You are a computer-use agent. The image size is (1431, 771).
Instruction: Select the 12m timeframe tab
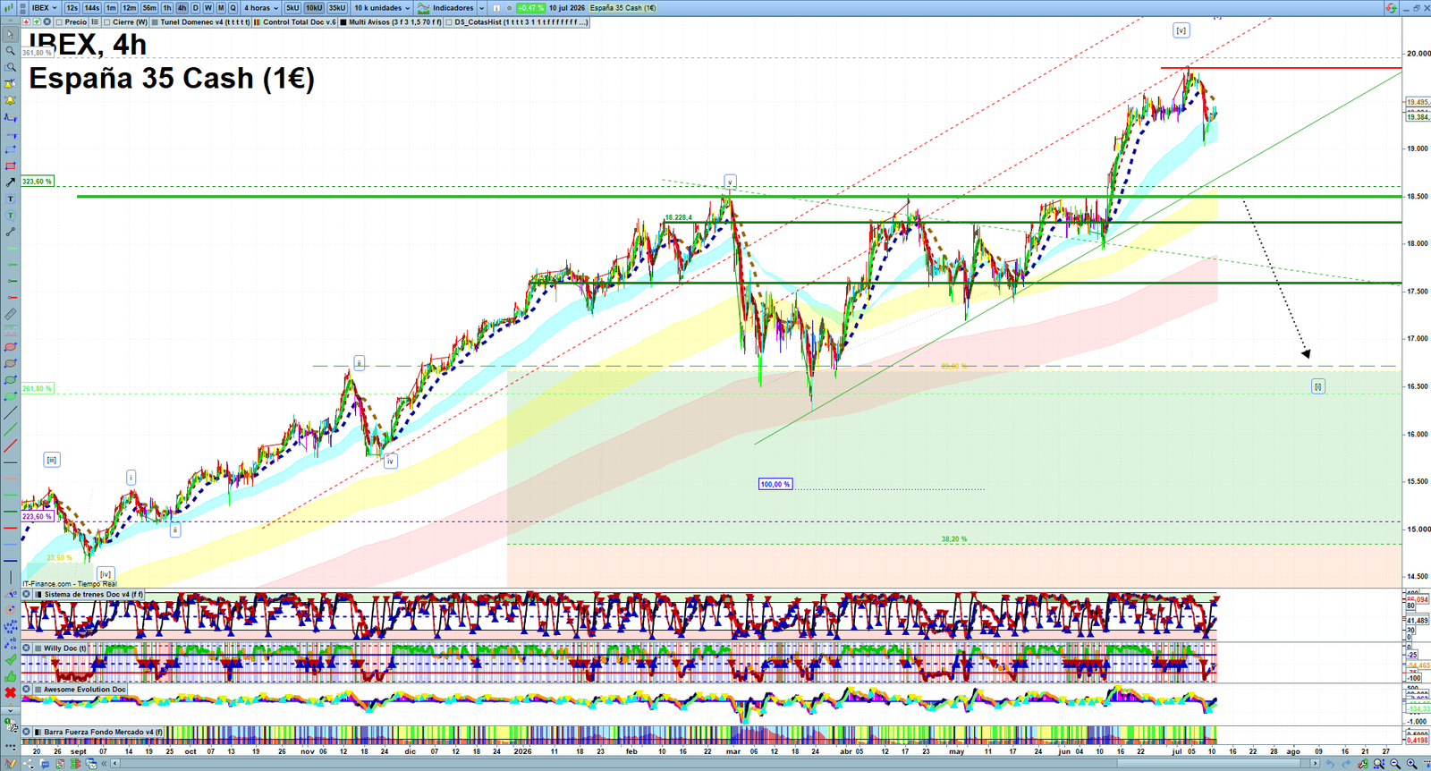(129, 7)
